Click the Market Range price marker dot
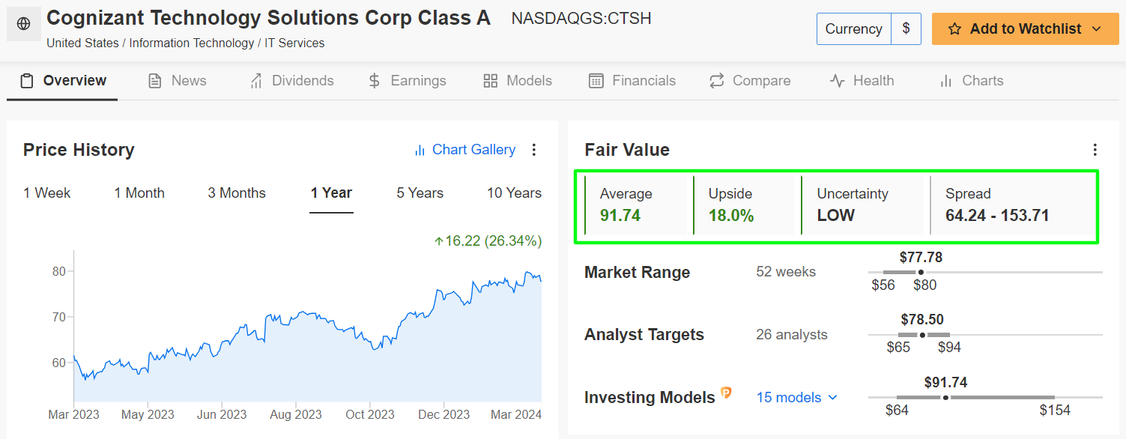This screenshot has height=439, width=1126. pyautogui.click(x=920, y=272)
